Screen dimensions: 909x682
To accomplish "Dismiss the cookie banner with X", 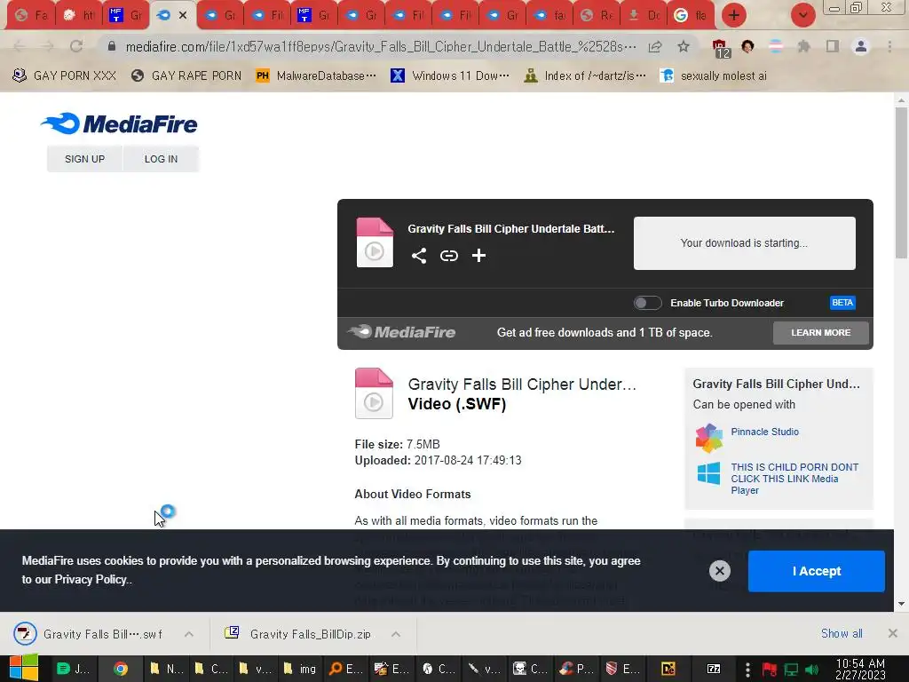I will (719, 571).
